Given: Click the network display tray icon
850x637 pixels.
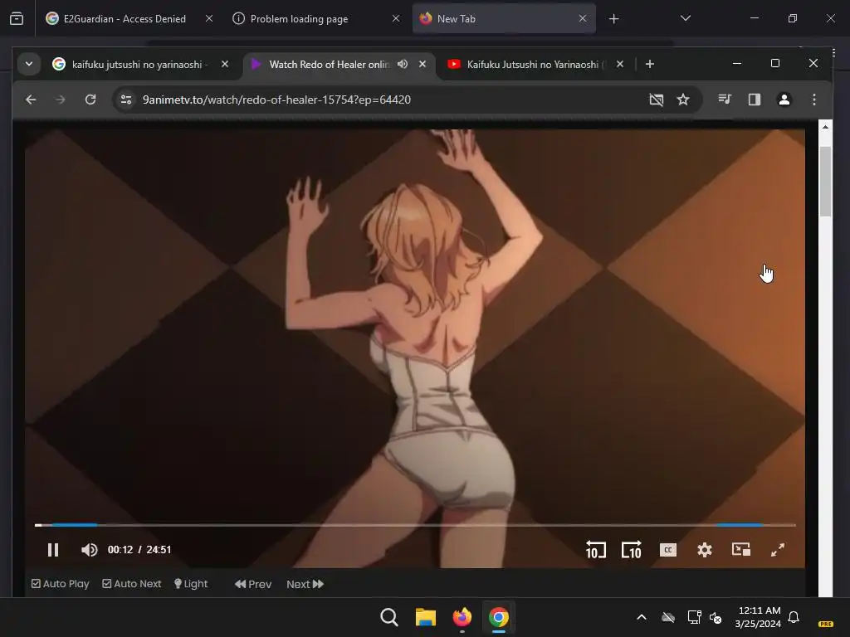Looking at the screenshot, I should (x=694, y=617).
